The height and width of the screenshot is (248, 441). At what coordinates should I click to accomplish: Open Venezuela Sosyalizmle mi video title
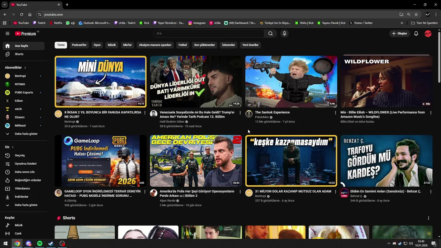(197, 114)
